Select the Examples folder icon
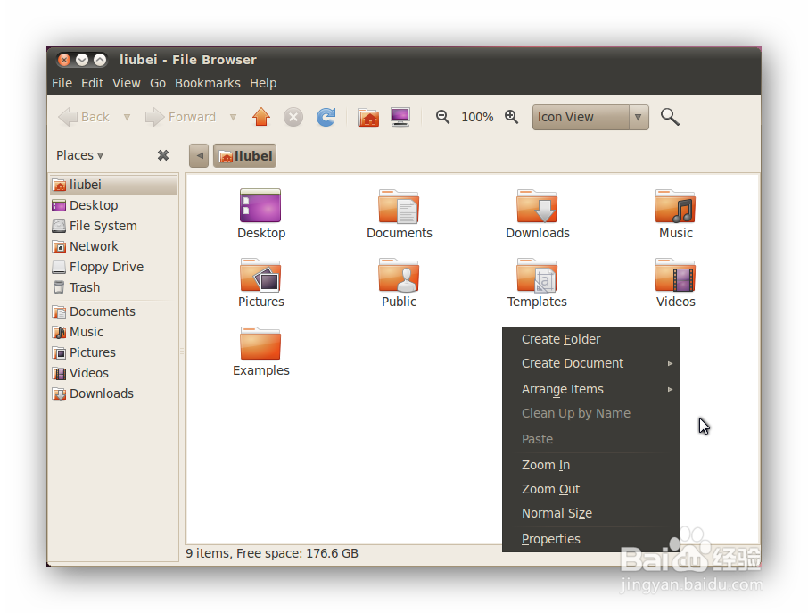The height and width of the screenshot is (613, 808). click(x=260, y=344)
